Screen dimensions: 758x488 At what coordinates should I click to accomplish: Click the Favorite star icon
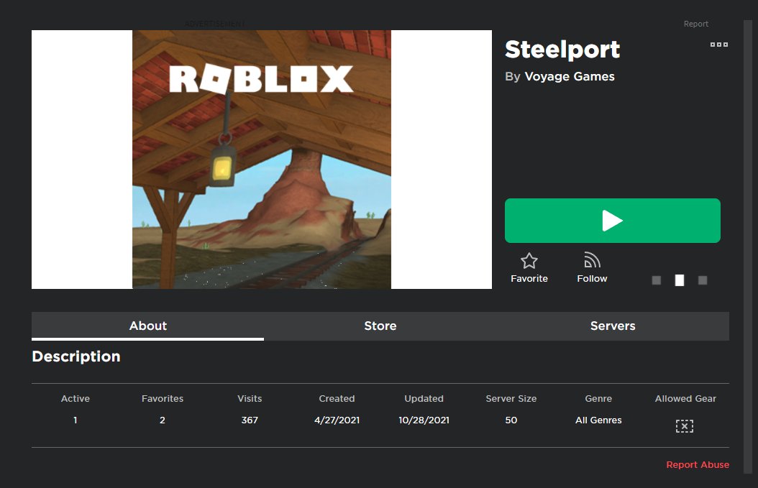pyautogui.click(x=529, y=261)
